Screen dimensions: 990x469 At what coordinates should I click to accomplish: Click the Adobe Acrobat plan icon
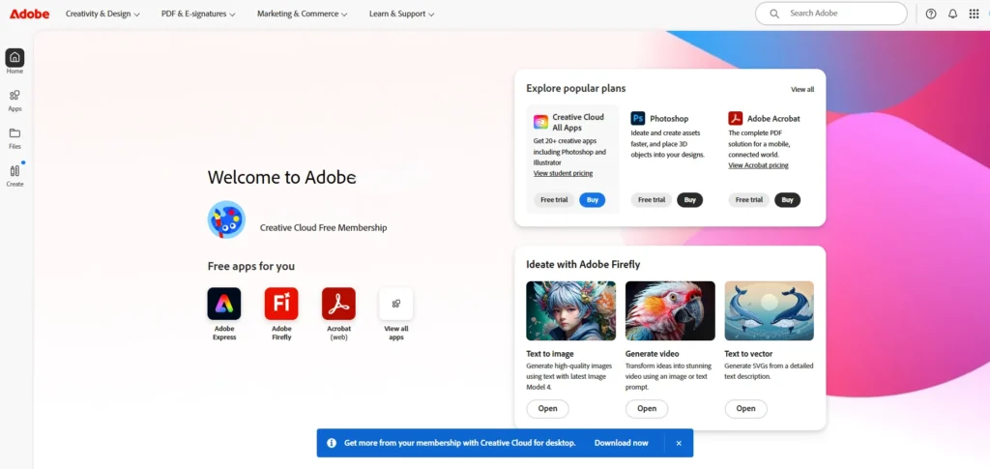click(736, 118)
